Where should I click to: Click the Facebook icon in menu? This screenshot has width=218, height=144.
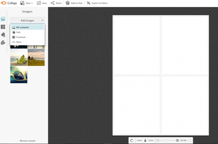coord(14,37)
